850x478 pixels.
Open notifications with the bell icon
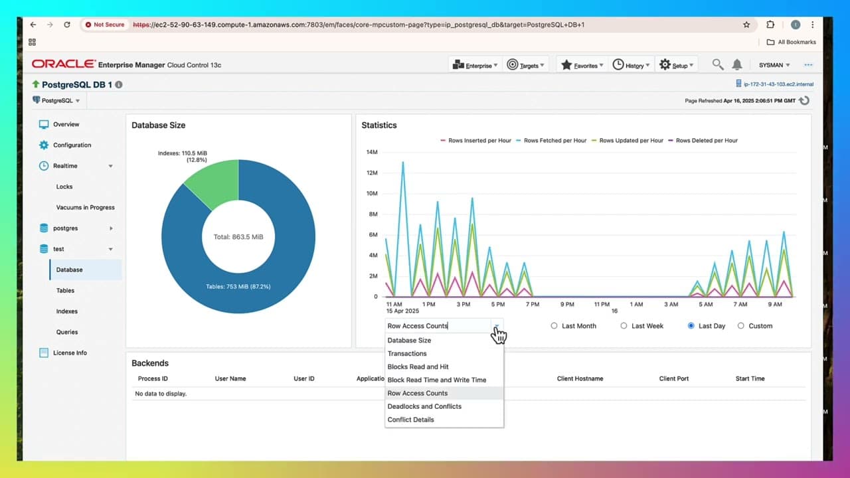737,64
